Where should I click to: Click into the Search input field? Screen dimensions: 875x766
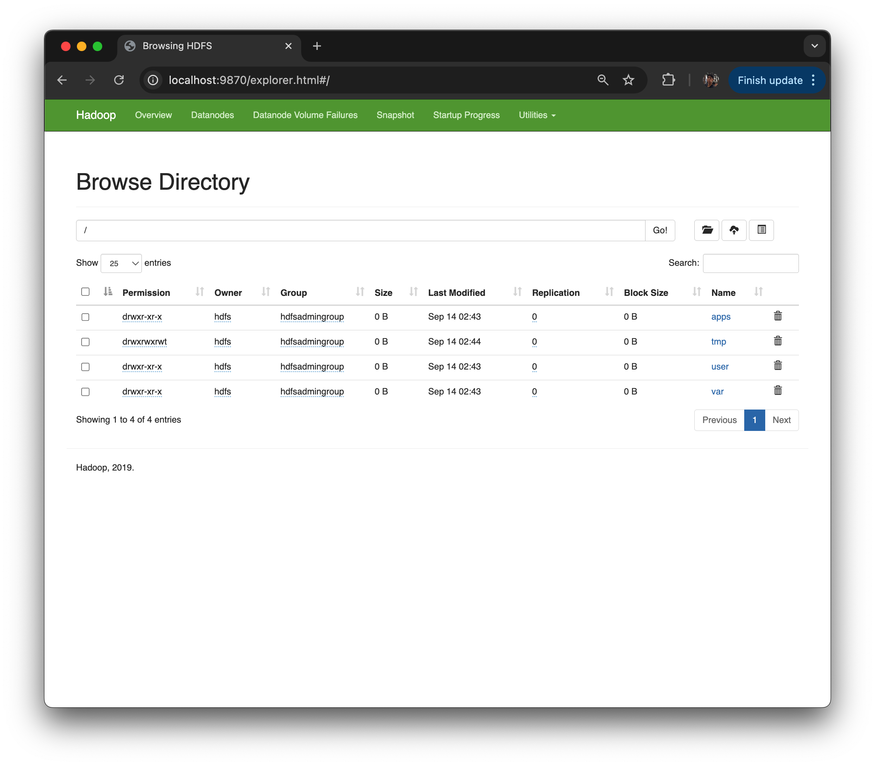pos(751,263)
